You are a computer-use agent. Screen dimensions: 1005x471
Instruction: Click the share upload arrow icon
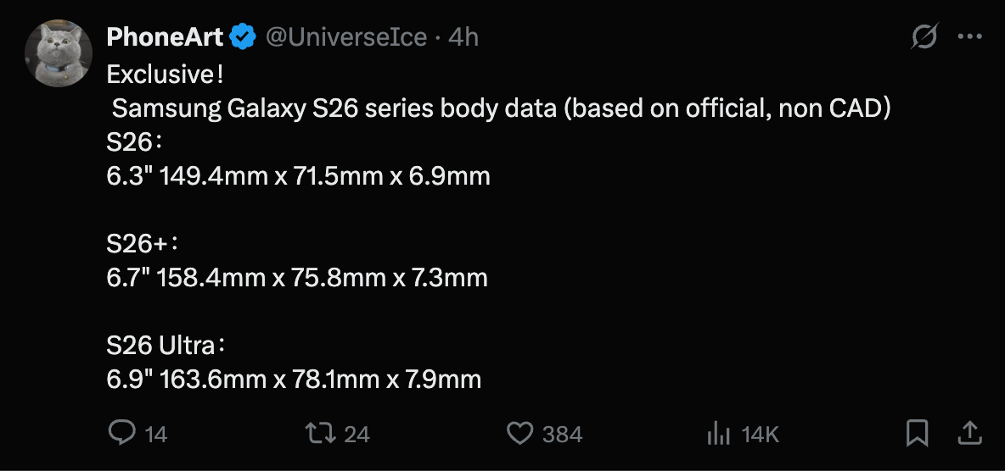point(969,433)
